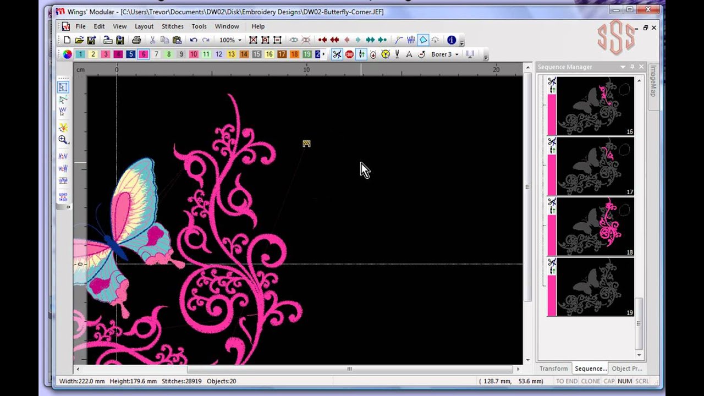Image resolution: width=704 pixels, height=396 pixels.
Task: Open a design with the folder icon
Action: pos(79,40)
